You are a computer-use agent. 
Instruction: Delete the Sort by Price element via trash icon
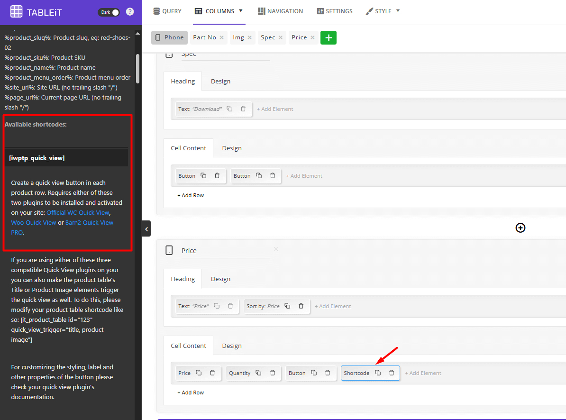click(x=301, y=306)
